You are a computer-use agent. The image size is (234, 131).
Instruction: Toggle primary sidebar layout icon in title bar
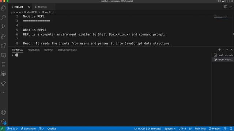click(x=219, y=1)
